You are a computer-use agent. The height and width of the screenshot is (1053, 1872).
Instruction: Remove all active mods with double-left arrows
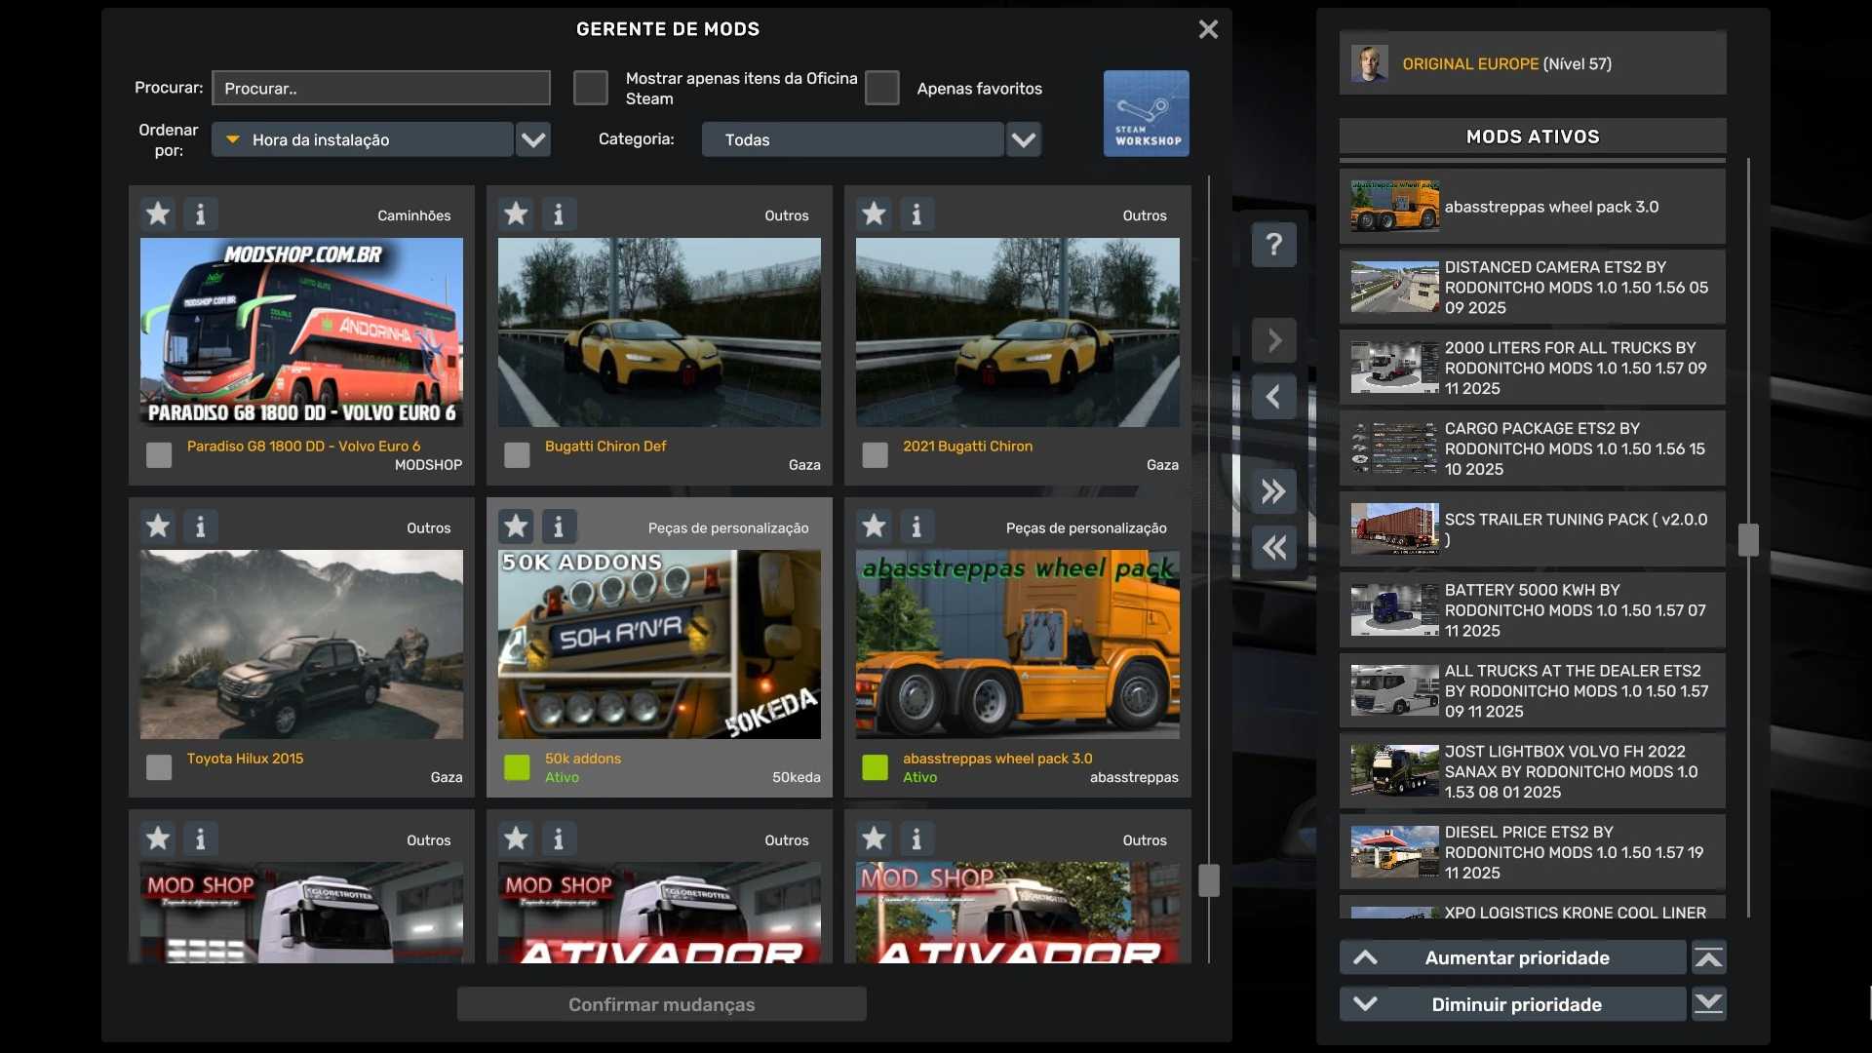point(1273,548)
